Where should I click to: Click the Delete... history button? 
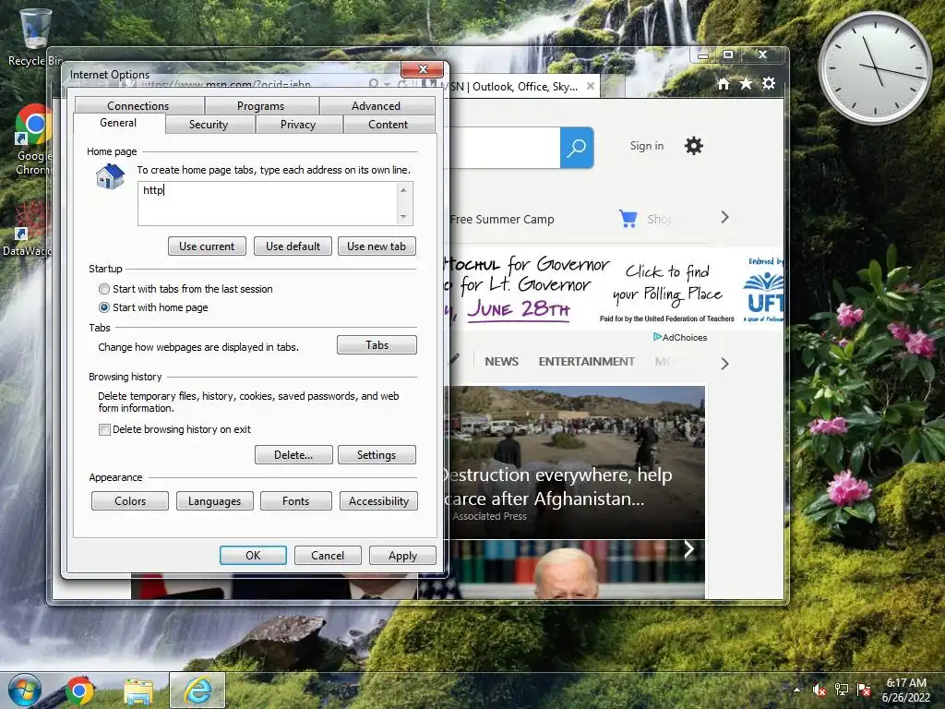point(293,454)
